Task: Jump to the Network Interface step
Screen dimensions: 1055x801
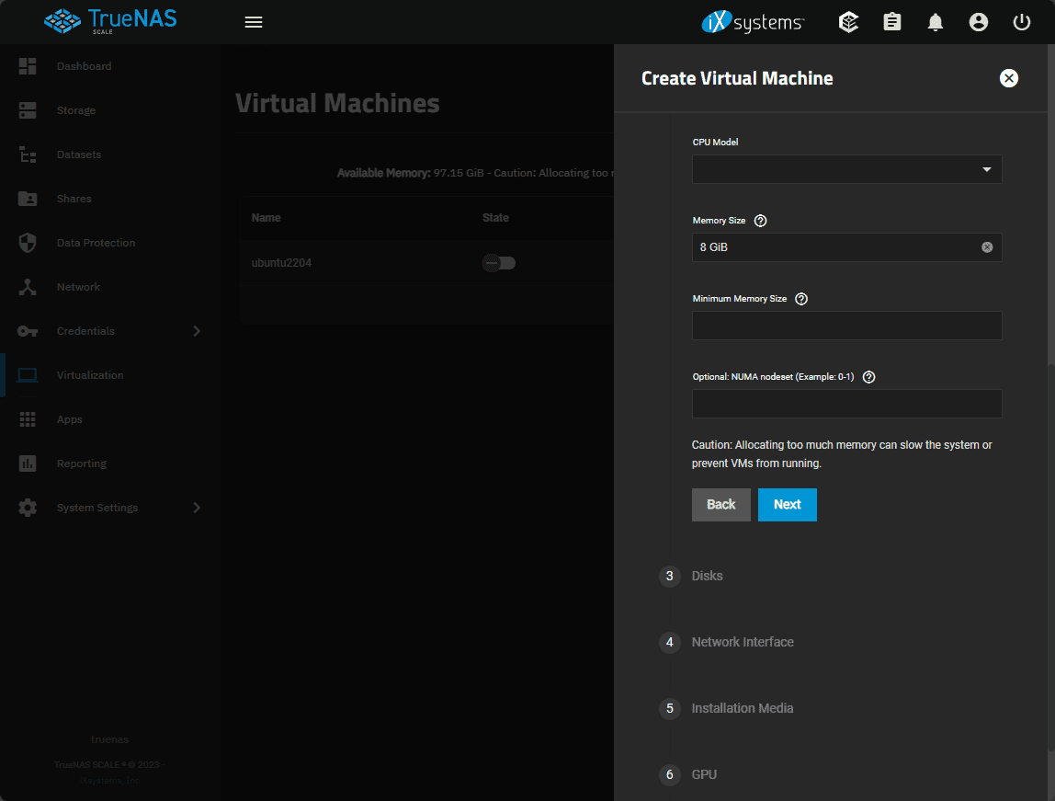Action: click(x=742, y=642)
